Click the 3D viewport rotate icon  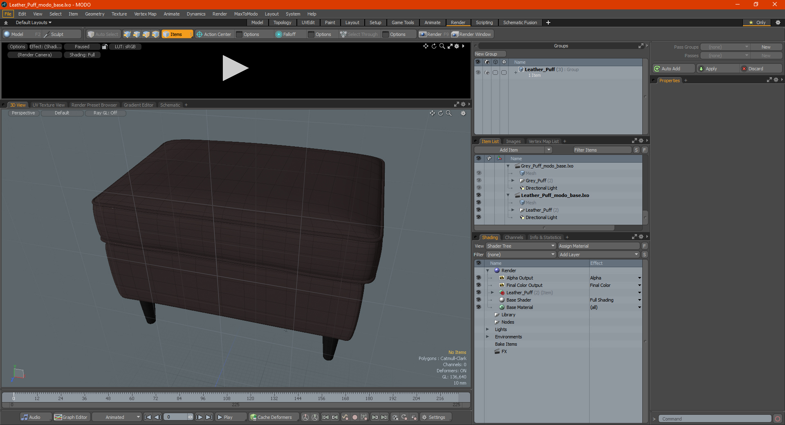(x=441, y=113)
